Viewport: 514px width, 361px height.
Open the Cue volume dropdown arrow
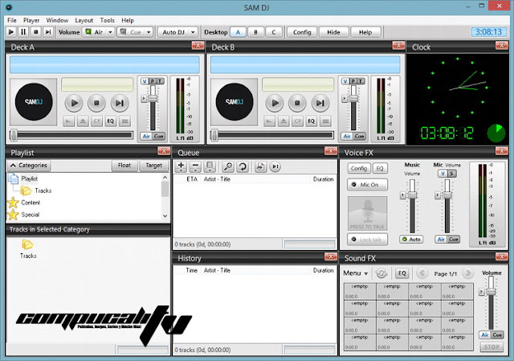[149, 32]
